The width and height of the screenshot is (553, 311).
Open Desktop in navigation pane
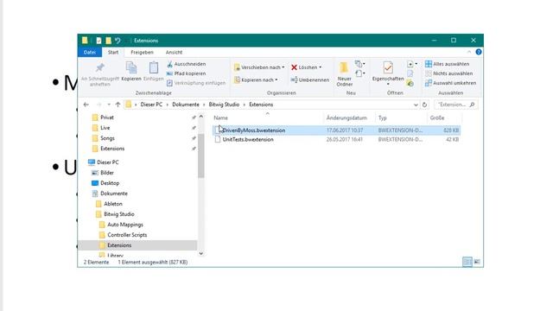point(110,183)
